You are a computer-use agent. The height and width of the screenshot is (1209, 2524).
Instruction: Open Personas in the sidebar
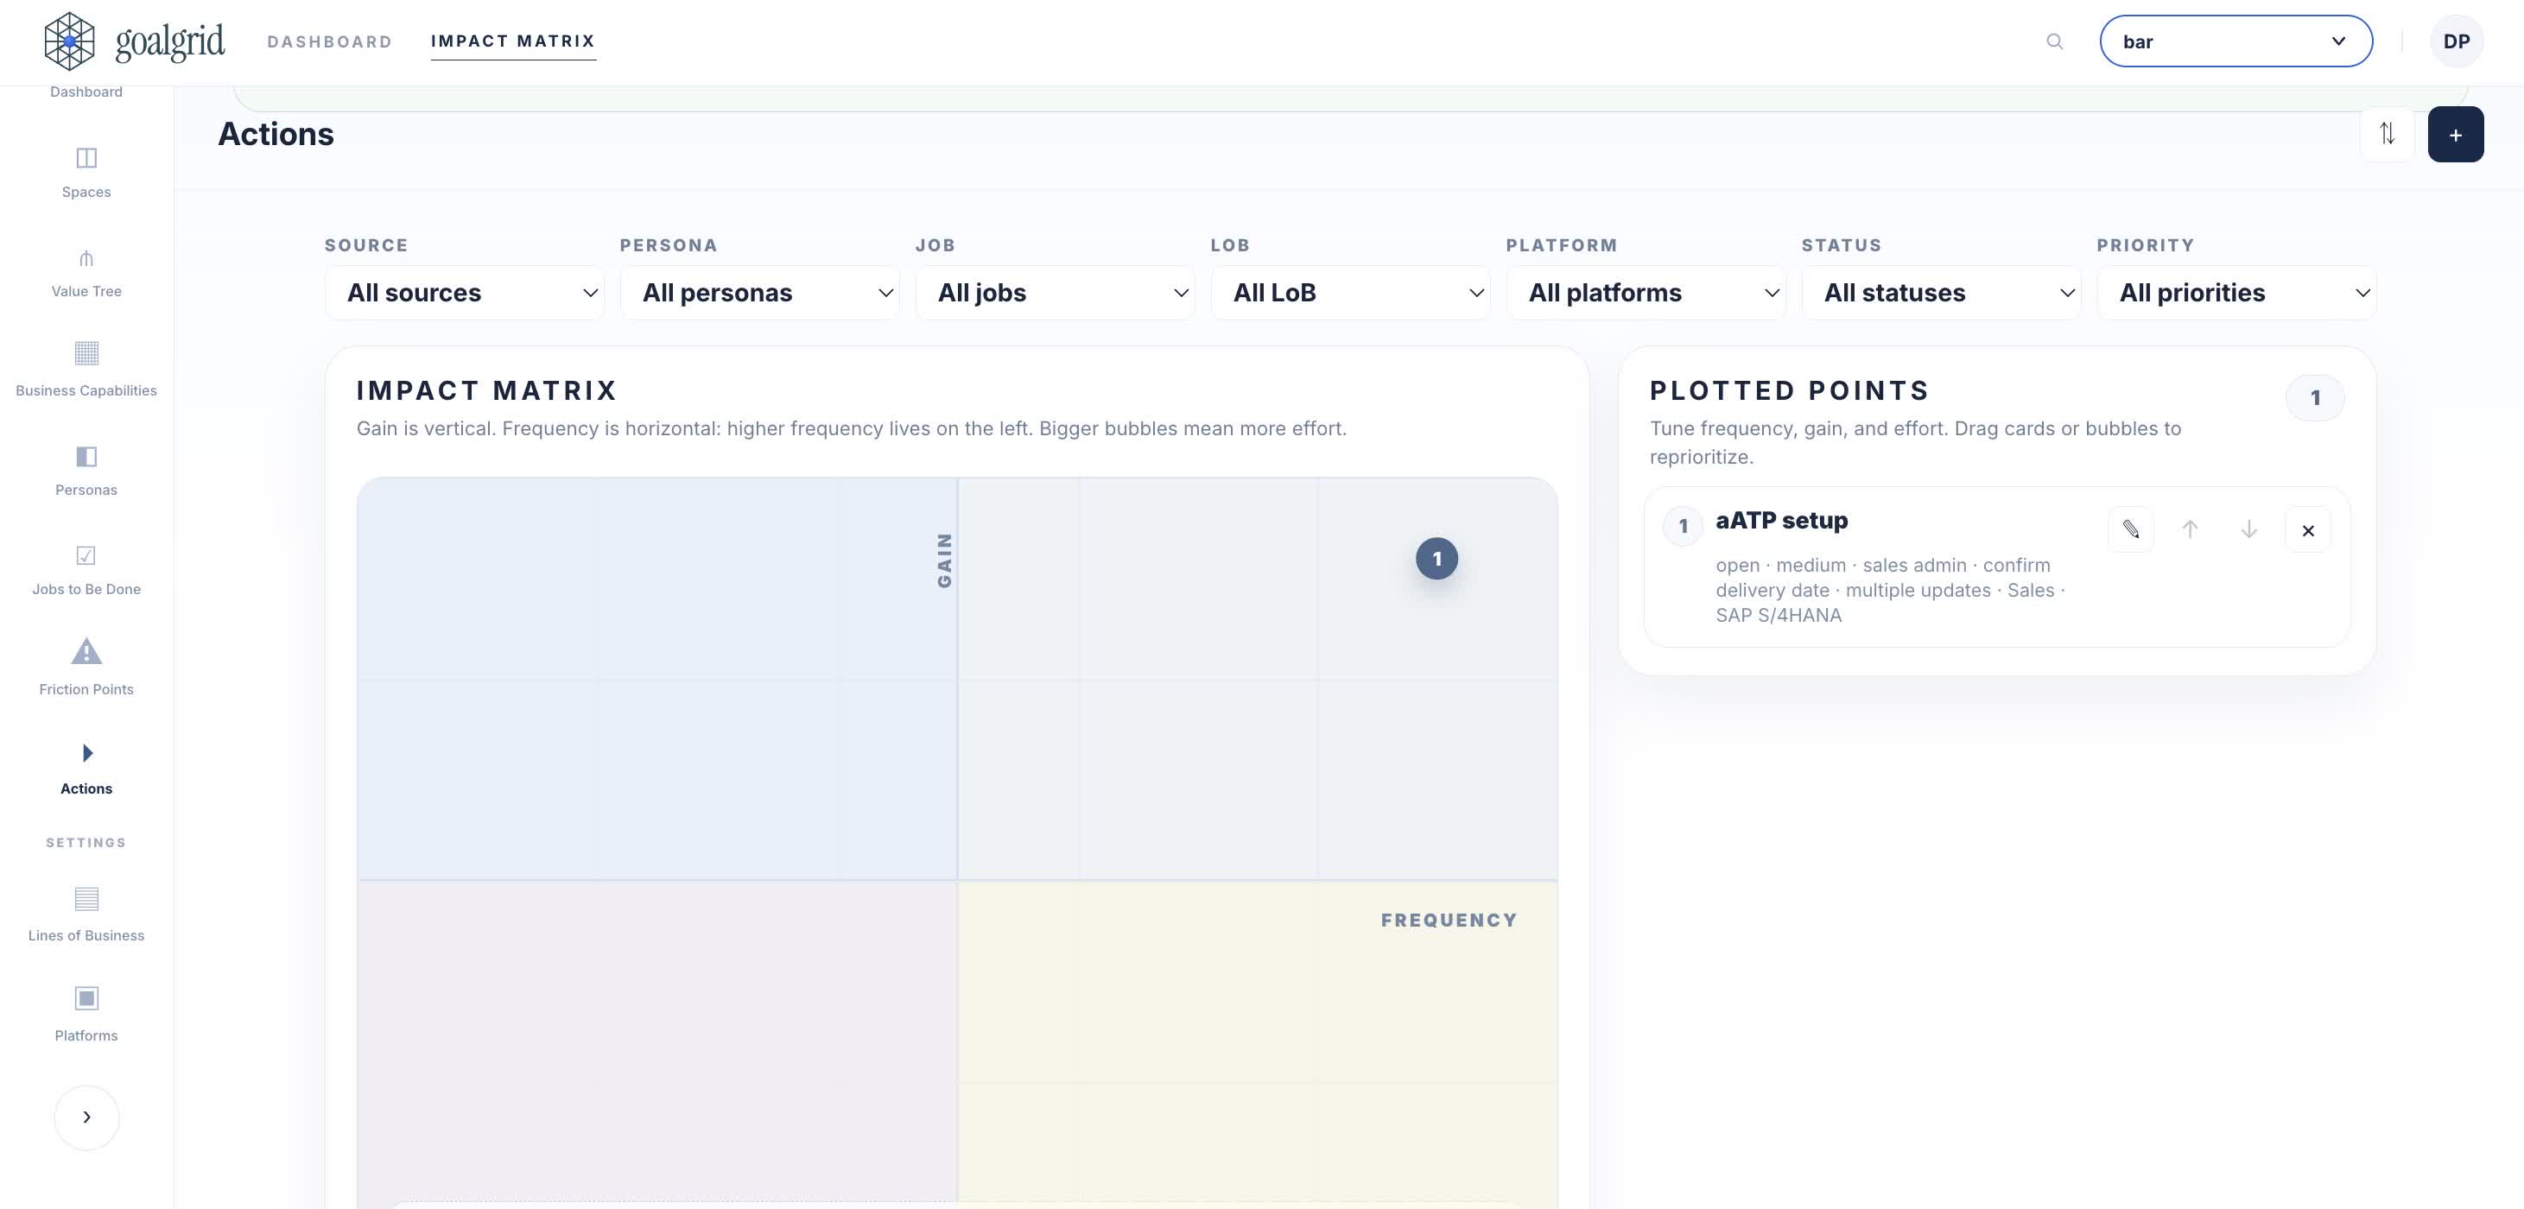[86, 472]
